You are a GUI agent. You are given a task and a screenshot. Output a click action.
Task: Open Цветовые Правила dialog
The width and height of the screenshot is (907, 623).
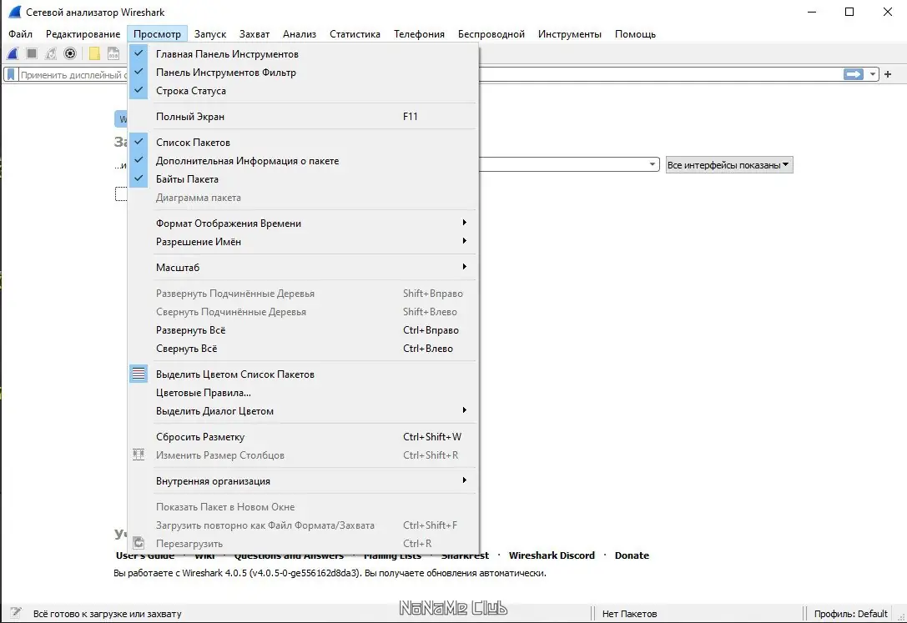pyautogui.click(x=304, y=393)
